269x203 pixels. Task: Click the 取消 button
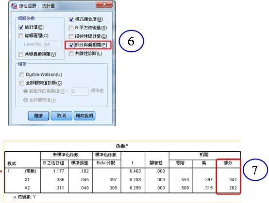click(61, 116)
